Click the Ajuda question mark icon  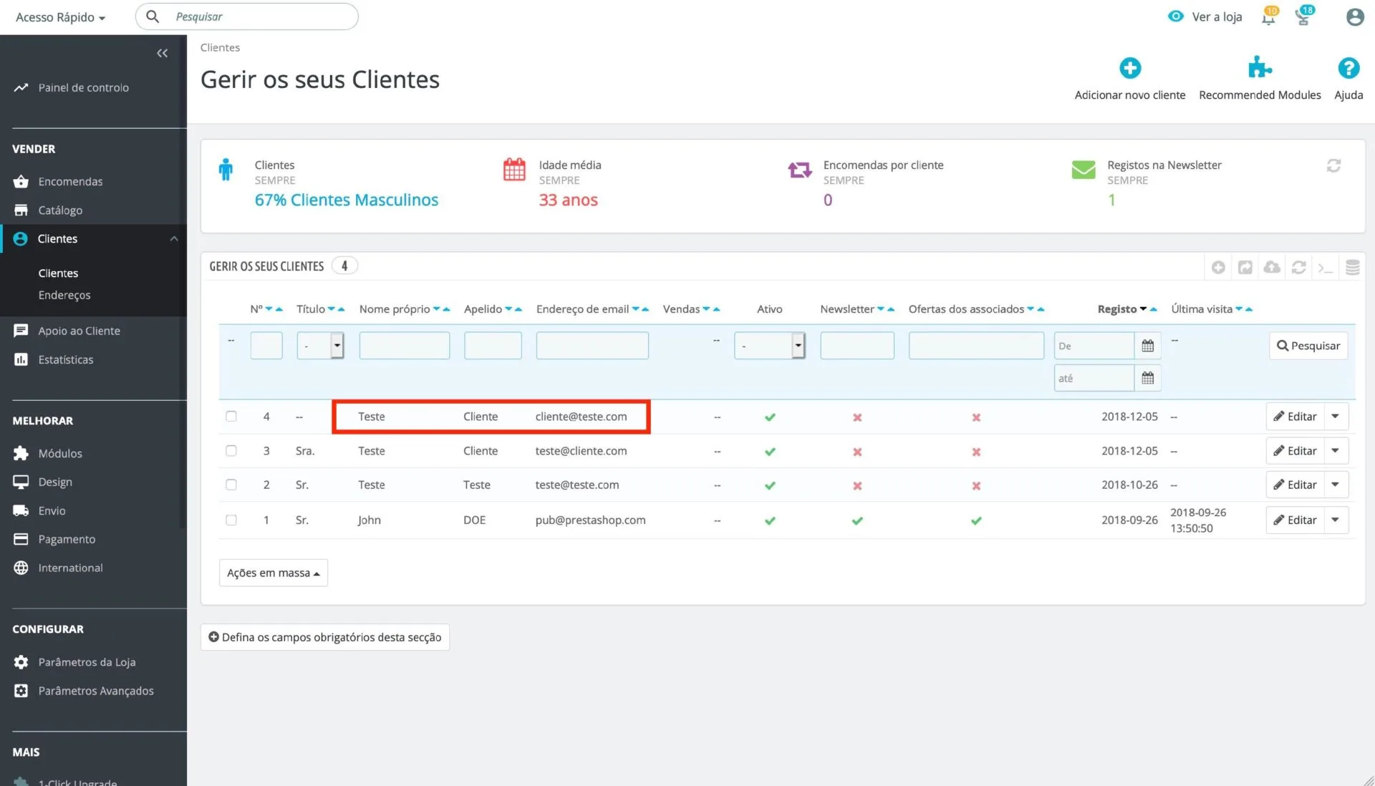click(x=1349, y=69)
